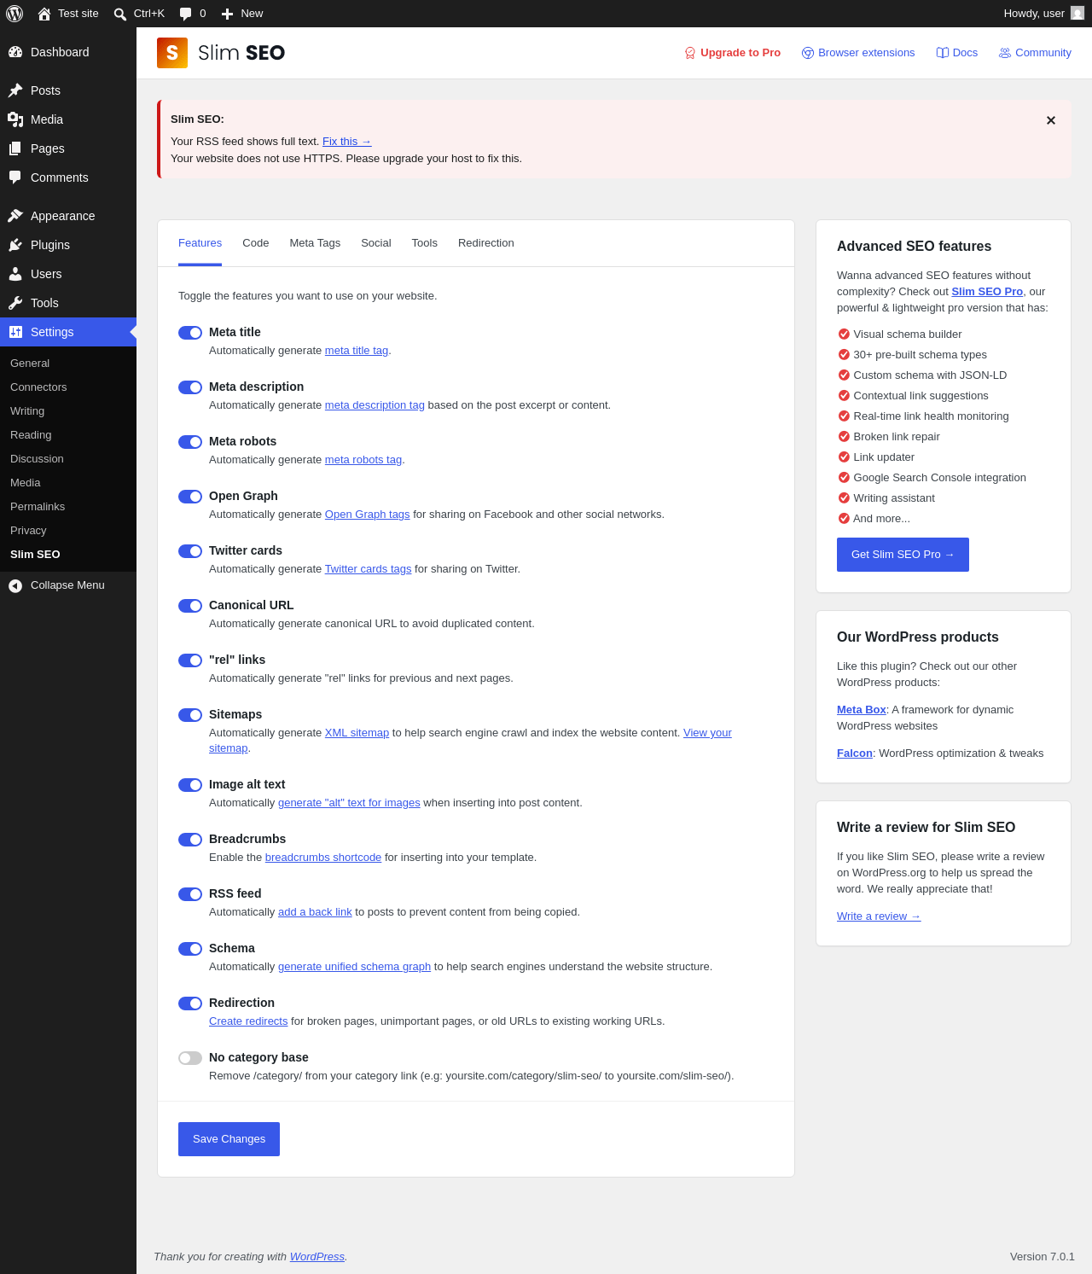Open the Test site home icon
The height and width of the screenshot is (1274, 1092).
coord(44,14)
